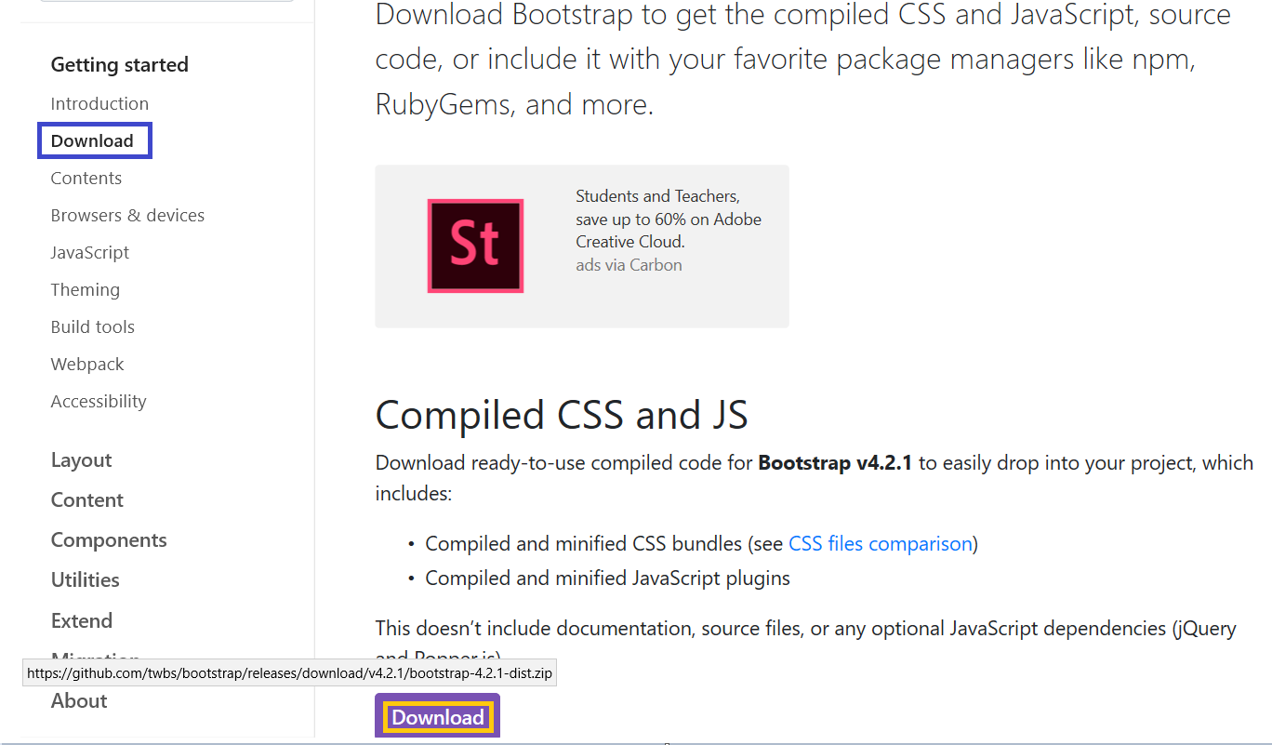Open the Accessibility docs page
The height and width of the screenshot is (745, 1272).
(x=99, y=401)
